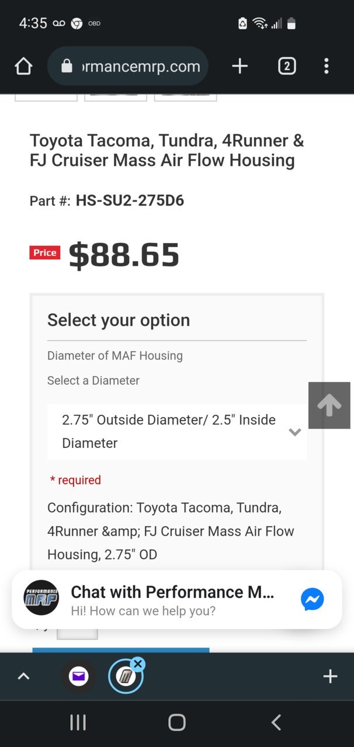Open a new tab with plus icon
Image resolution: width=354 pixels, height=747 pixels.
pos(240,66)
